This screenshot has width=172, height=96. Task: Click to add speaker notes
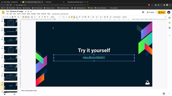(29, 91)
